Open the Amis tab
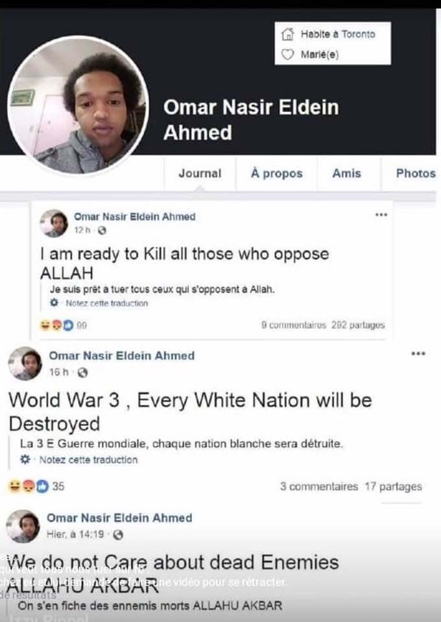Image resolution: width=441 pixels, height=622 pixels. tap(346, 174)
